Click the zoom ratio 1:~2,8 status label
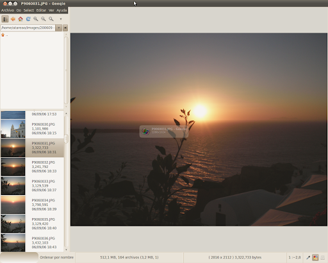328x263 pixels. click(295, 257)
